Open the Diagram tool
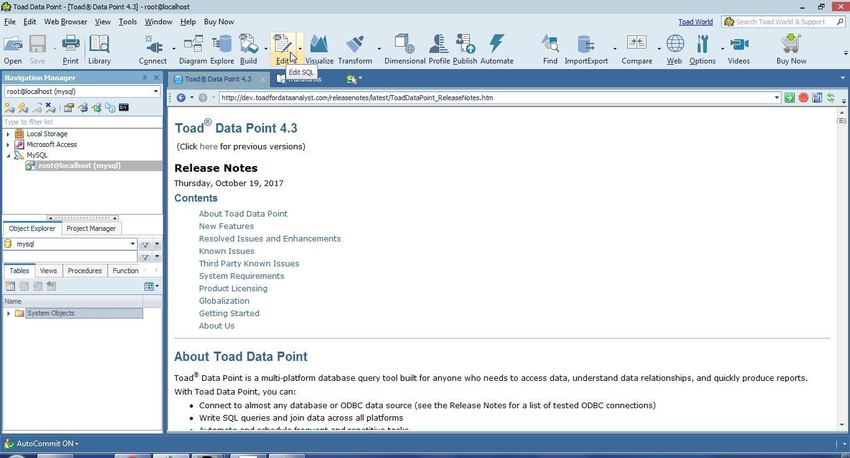 (193, 49)
